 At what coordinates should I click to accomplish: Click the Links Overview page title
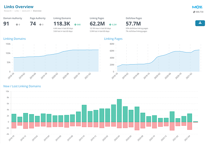coord(18,7)
